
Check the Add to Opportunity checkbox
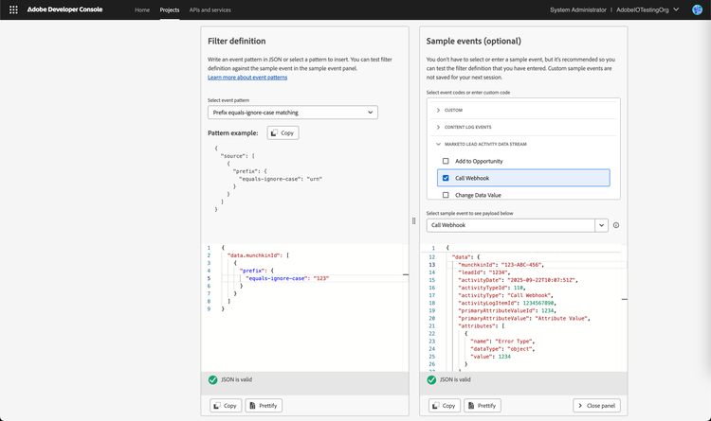[x=446, y=161]
